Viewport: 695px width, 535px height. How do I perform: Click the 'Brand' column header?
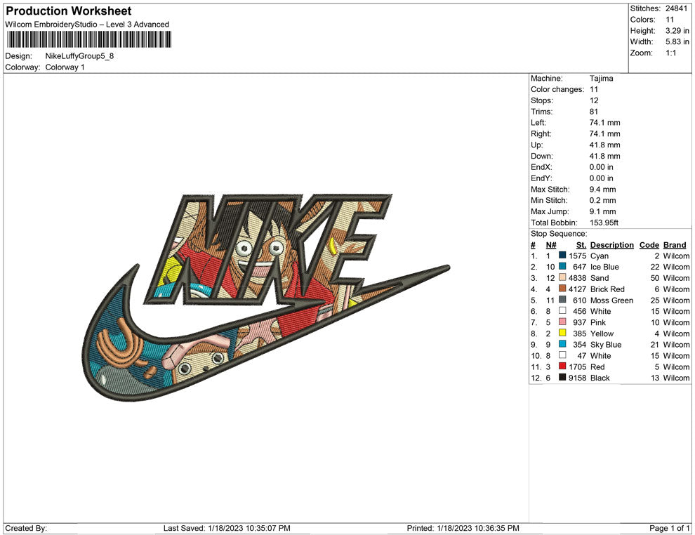(675, 245)
